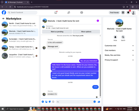Open new browser tab

(32, 2)
